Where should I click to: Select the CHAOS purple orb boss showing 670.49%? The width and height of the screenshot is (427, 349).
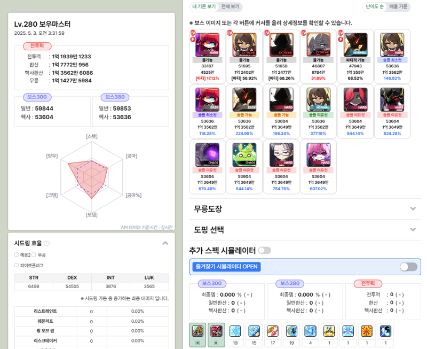tap(207, 154)
